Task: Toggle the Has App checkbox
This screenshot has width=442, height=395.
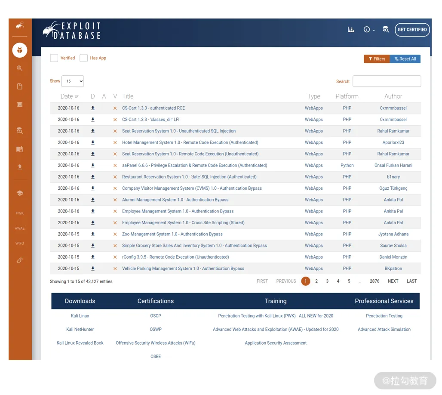Action: [83, 58]
